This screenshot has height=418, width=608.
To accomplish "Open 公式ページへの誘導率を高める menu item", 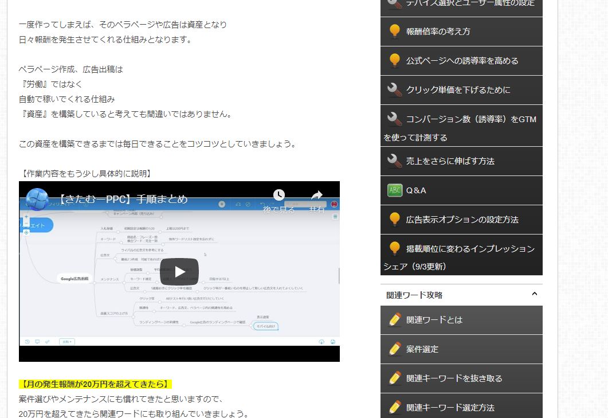I will pyautogui.click(x=462, y=61).
